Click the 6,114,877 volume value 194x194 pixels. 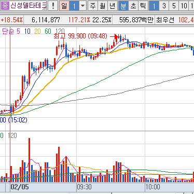coord(46,20)
